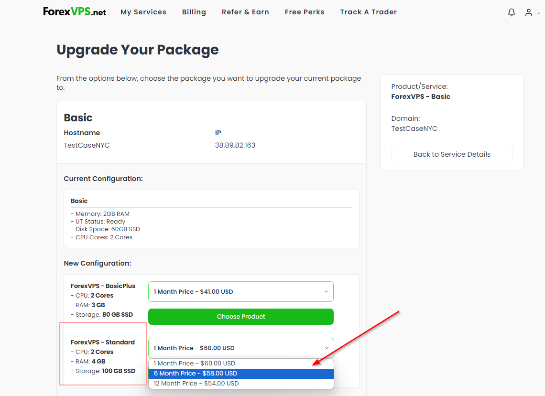Click the IP address 38.89.82.163
The height and width of the screenshot is (396, 545).
coord(235,145)
